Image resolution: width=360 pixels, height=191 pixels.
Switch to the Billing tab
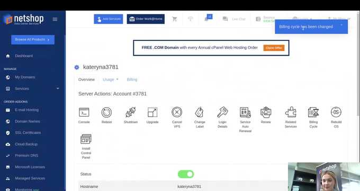pos(132,80)
